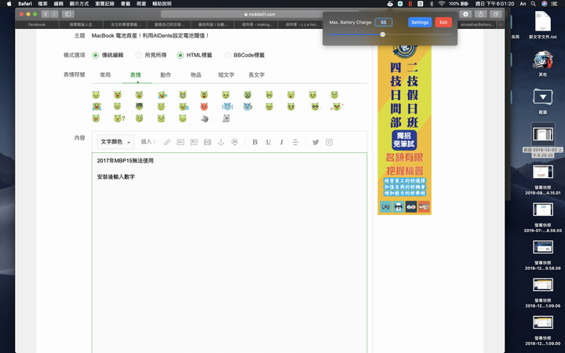Select the BBCode標籤 radio button

(227, 55)
